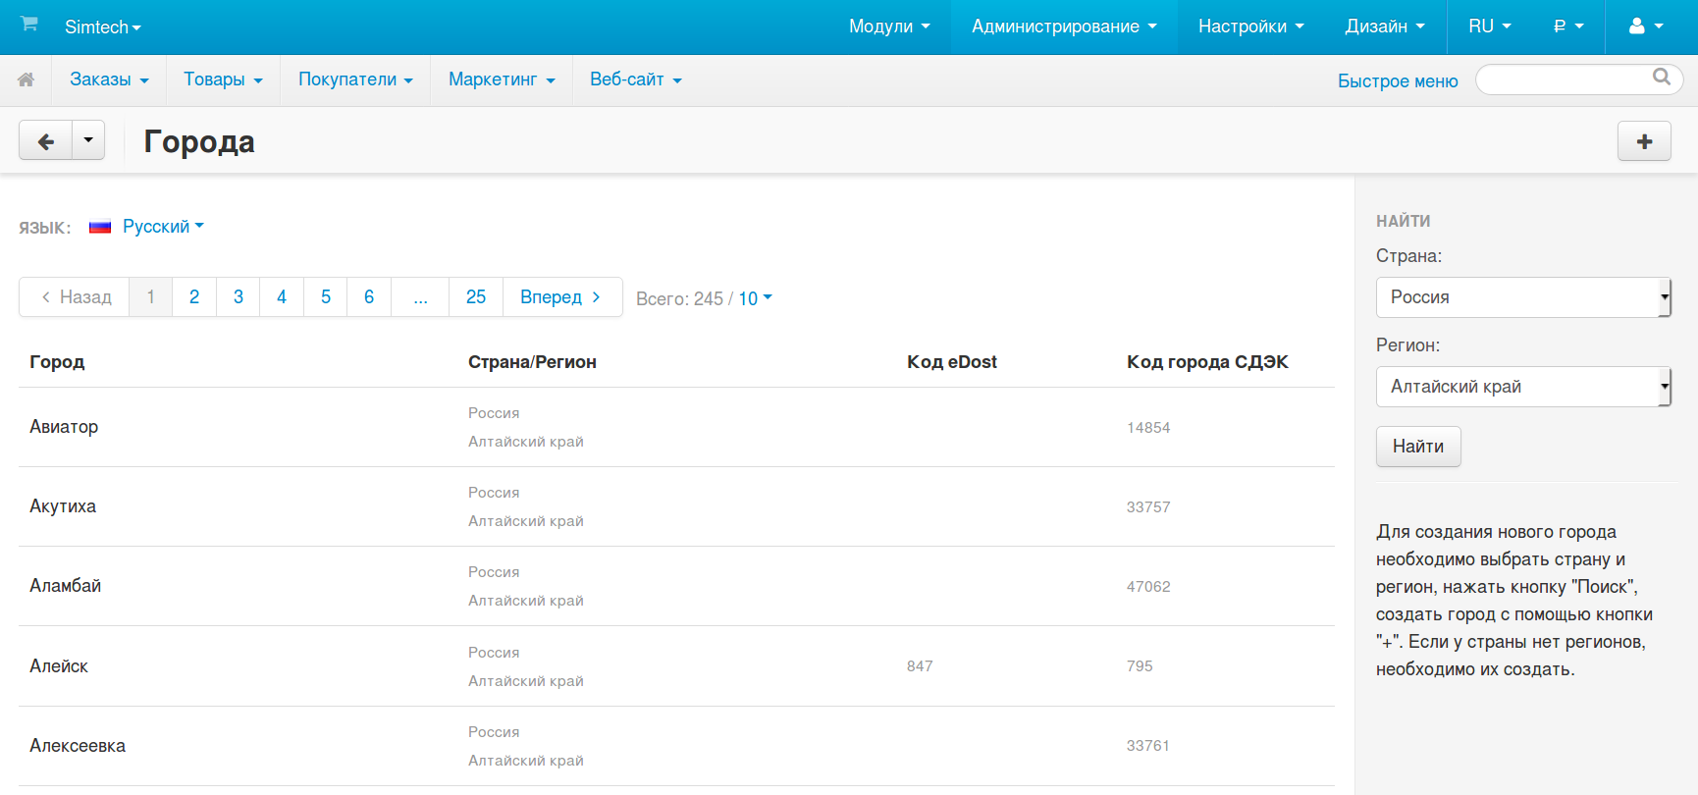Screen dimensions: 1698x795
Task: Open the Товары menu
Action: 223,79
